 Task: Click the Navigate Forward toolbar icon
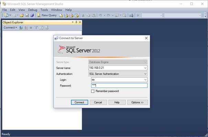click(x=124, y=16)
